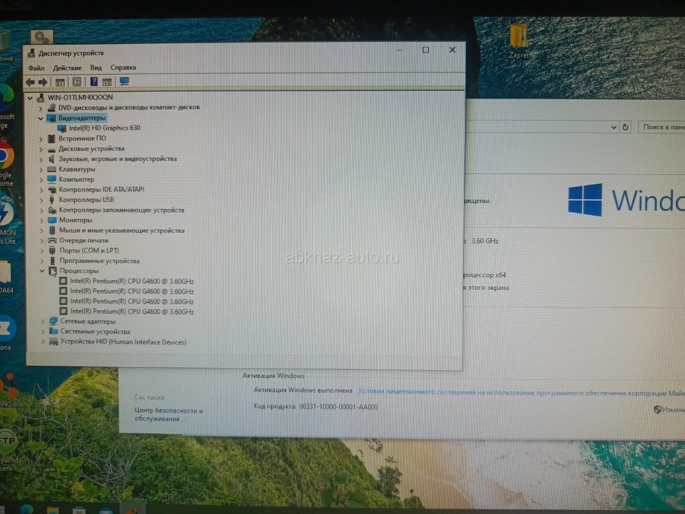Click Show/Hide console tree toolbar icon
Screen dimensions: 685x514
coord(60,82)
